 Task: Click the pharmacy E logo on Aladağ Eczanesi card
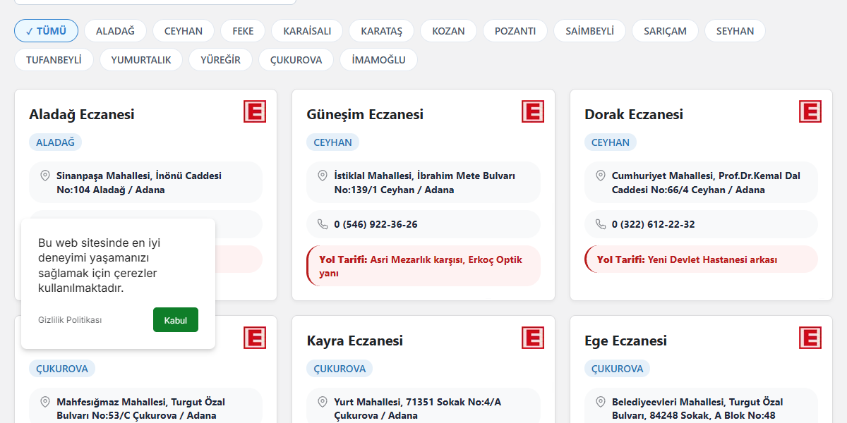tap(255, 111)
